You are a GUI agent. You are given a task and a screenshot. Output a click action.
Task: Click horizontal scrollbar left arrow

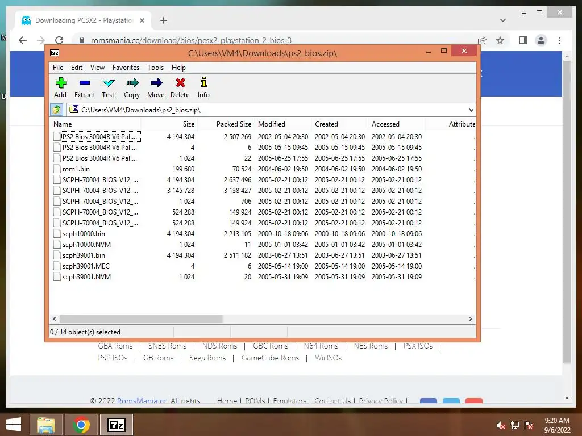click(x=55, y=319)
